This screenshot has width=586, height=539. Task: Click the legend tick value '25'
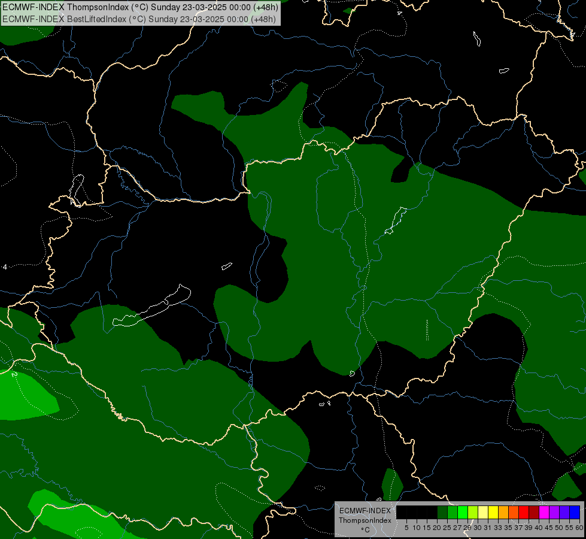point(447,528)
